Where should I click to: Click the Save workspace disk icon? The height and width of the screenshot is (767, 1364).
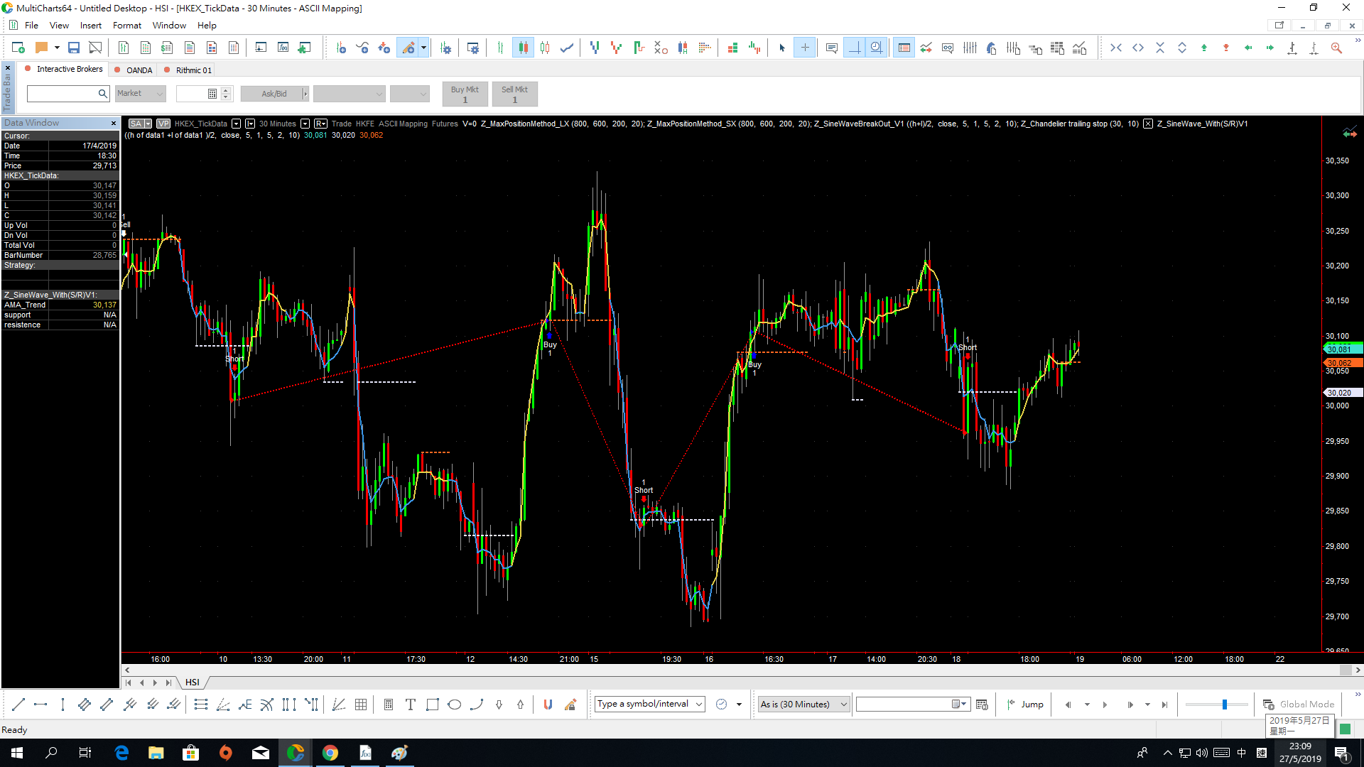pyautogui.click(x=73, y=48)
